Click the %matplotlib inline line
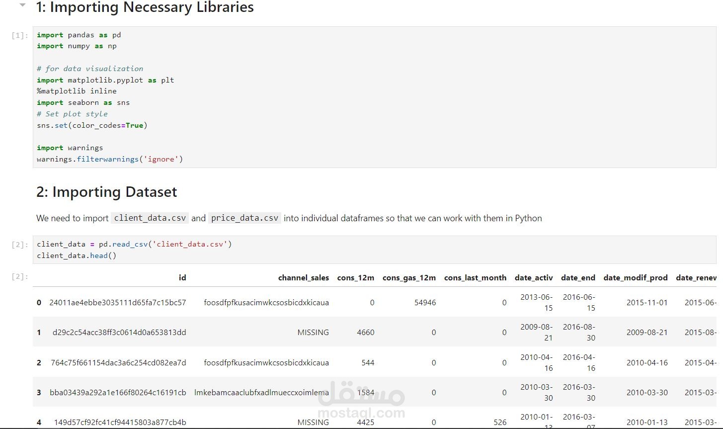The width and height of the screenshot is (723, 429). click(77, 91)
